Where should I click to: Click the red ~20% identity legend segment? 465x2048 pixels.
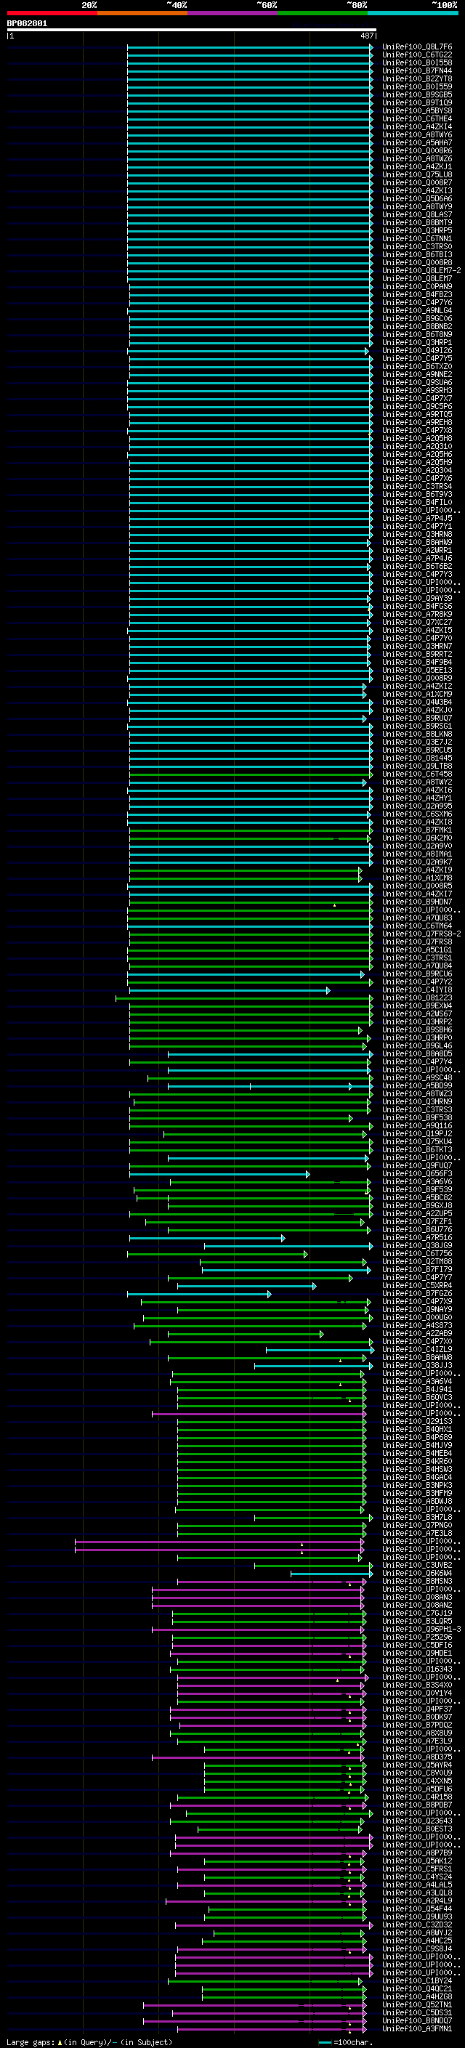(x=52, y=13)
